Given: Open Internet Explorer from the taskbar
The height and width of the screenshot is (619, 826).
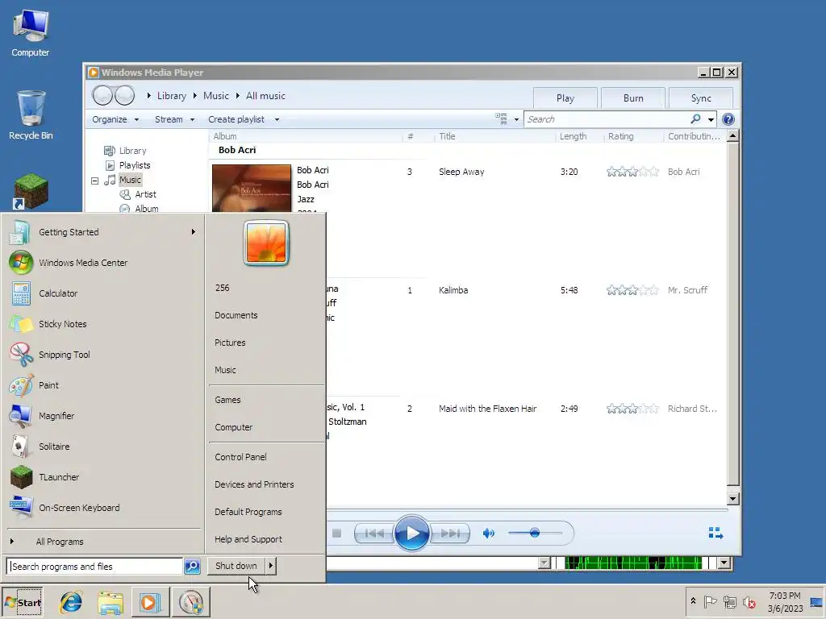Looking at the screenshot, I should [x=71, y=602].
